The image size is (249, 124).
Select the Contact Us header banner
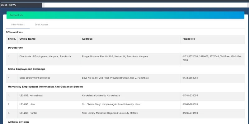(x=125, y=15)
